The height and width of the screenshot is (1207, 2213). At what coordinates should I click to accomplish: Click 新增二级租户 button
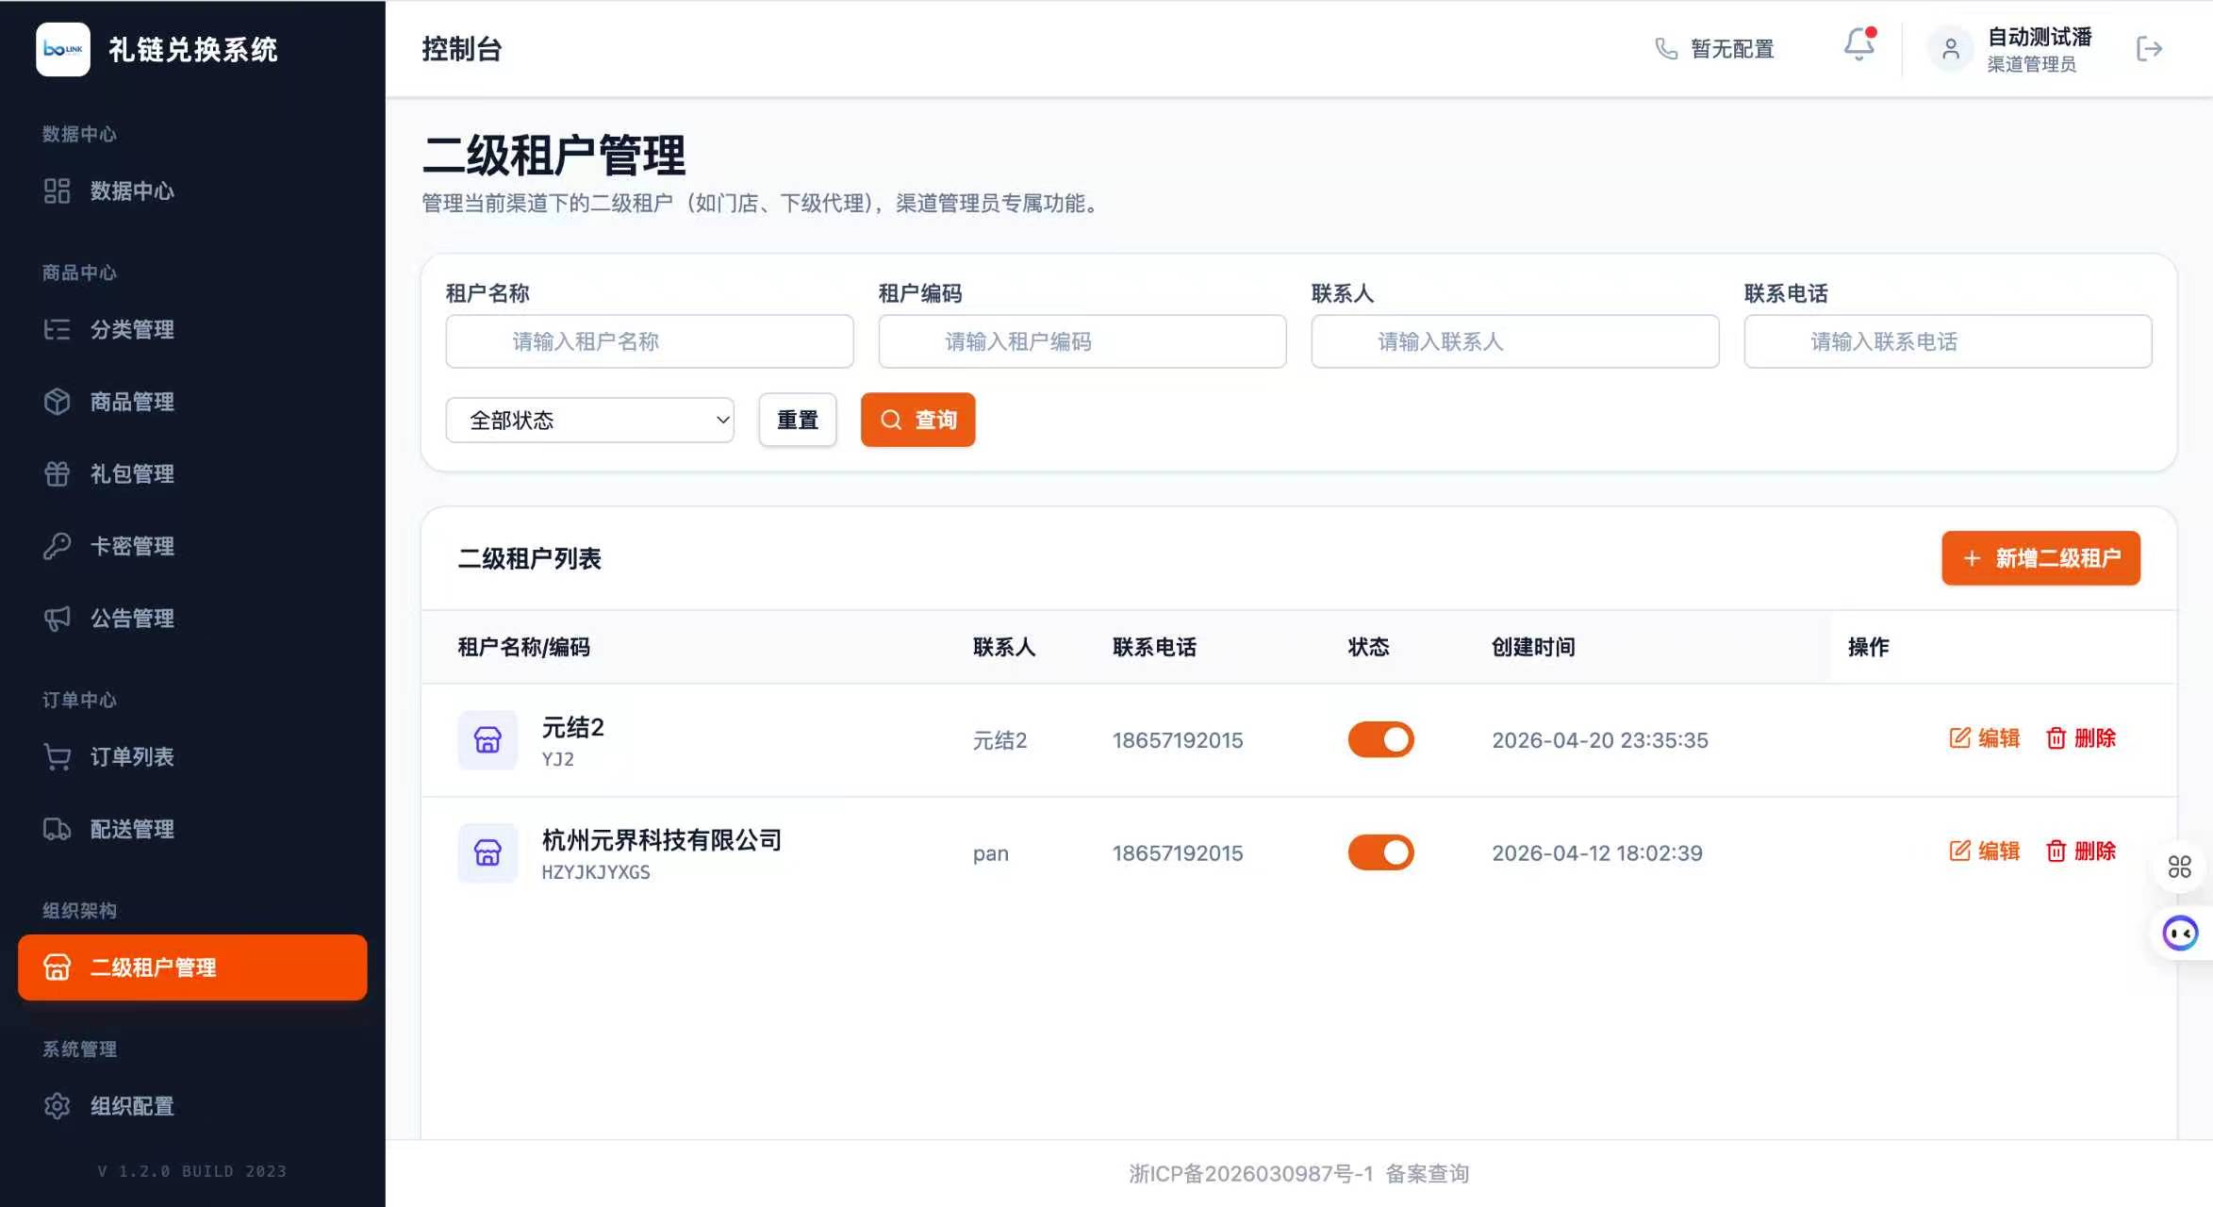point(2041,558)
